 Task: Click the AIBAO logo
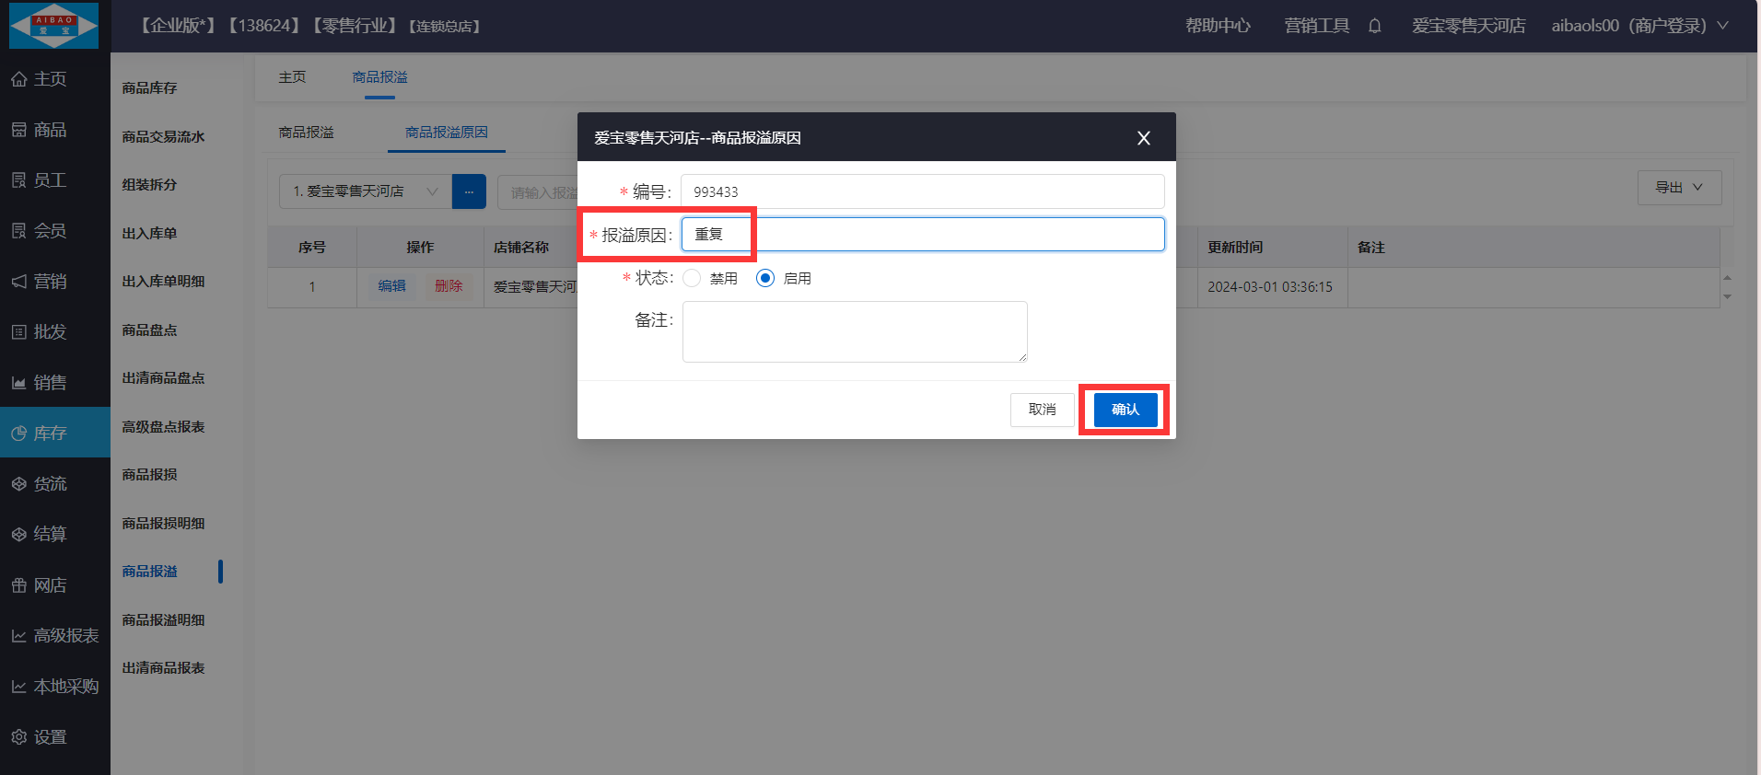click(x=53, y=26)
